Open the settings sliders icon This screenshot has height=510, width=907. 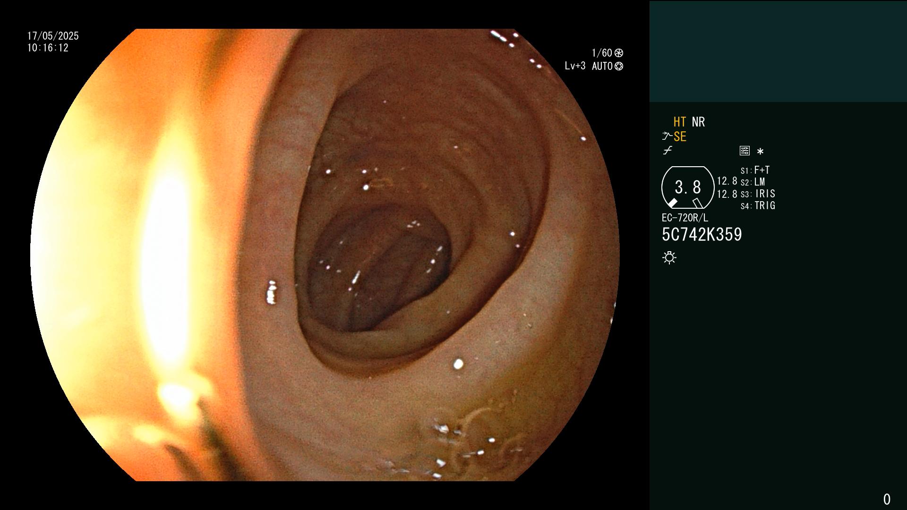tap(744, 151)
